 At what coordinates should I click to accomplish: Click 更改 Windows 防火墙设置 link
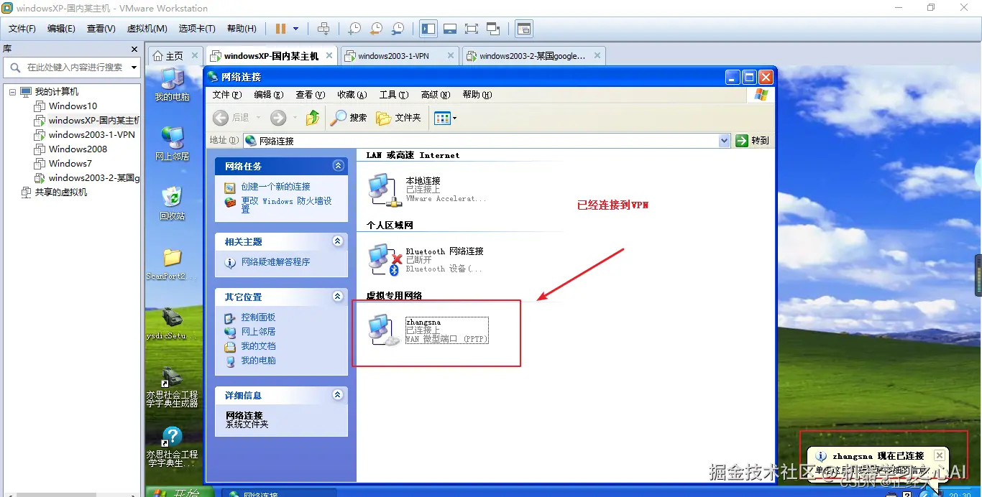point(286,205)
